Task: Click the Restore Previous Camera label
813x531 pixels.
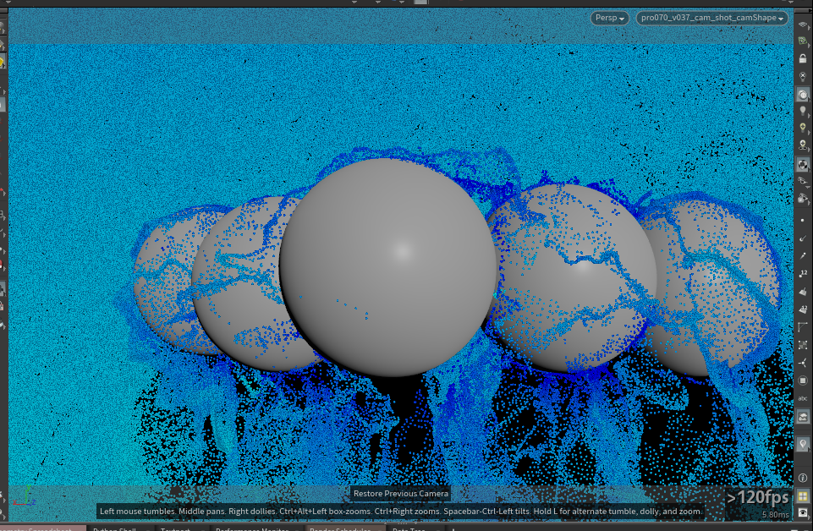Action: [401, 494]
